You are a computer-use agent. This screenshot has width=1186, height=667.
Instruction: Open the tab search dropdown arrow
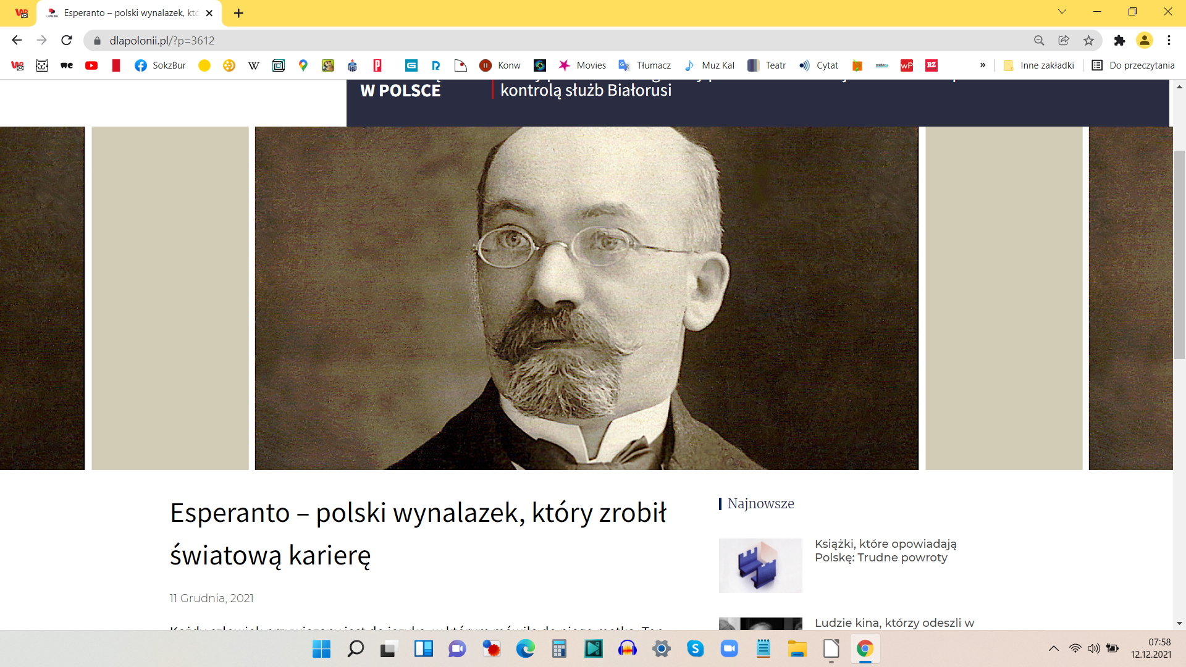1062,12
